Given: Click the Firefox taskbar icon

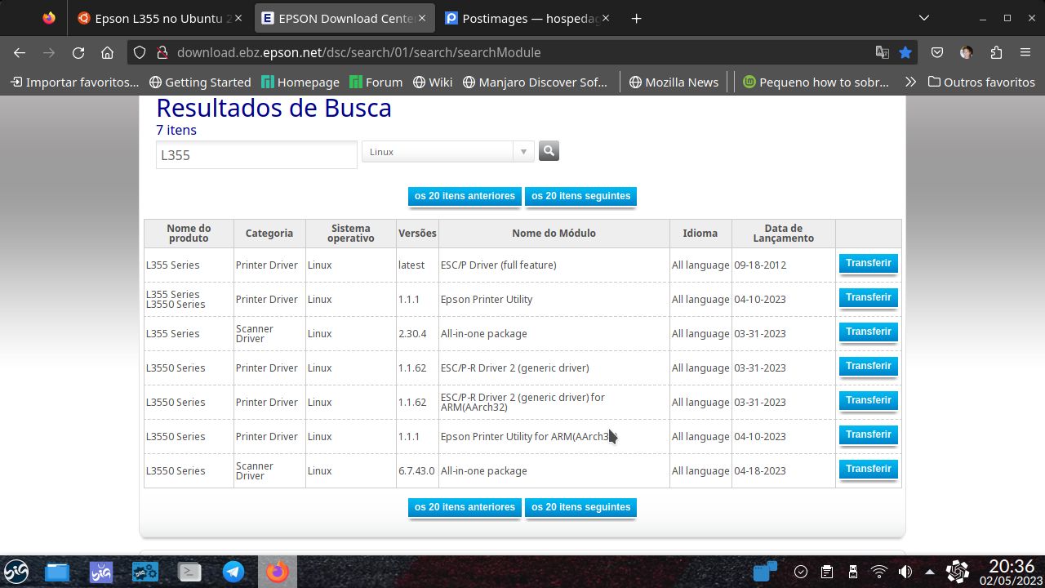Looking at the screenshot, I should tap(278, 572).
